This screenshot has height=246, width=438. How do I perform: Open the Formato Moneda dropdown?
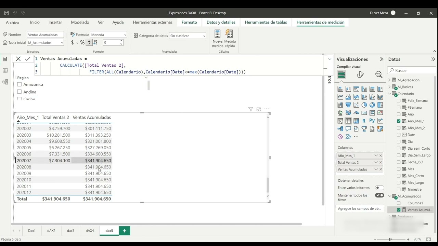pyautogui.click(x=108, y=35)
